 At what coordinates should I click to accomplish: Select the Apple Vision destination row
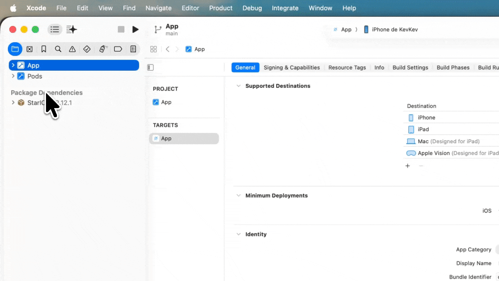[451, 153]
